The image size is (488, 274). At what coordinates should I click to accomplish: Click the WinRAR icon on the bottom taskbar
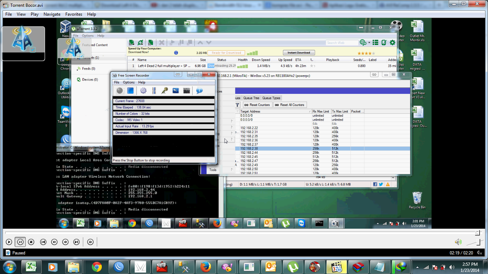(x=359, y=267)
